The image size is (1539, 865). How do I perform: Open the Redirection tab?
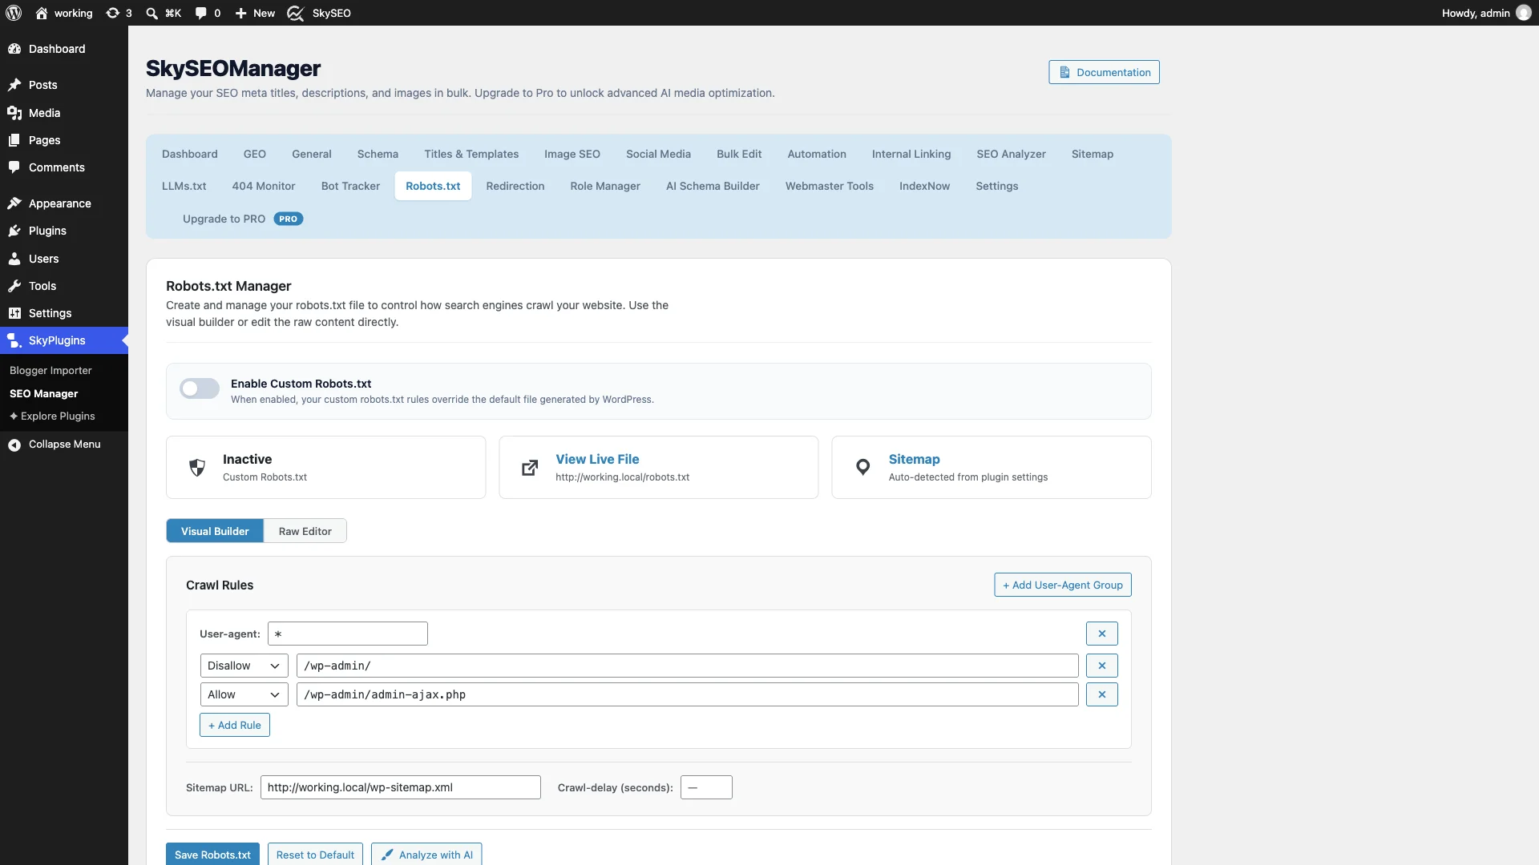click(515, 186)
